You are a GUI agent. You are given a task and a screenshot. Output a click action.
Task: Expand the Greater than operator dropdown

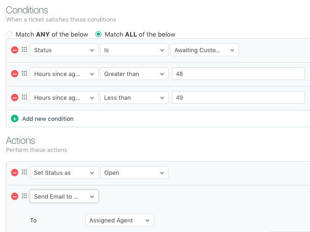[x=134, y=74]
